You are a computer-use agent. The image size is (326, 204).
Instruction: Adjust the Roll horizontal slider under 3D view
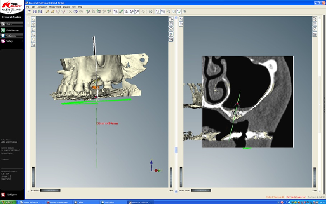point(50,190)
